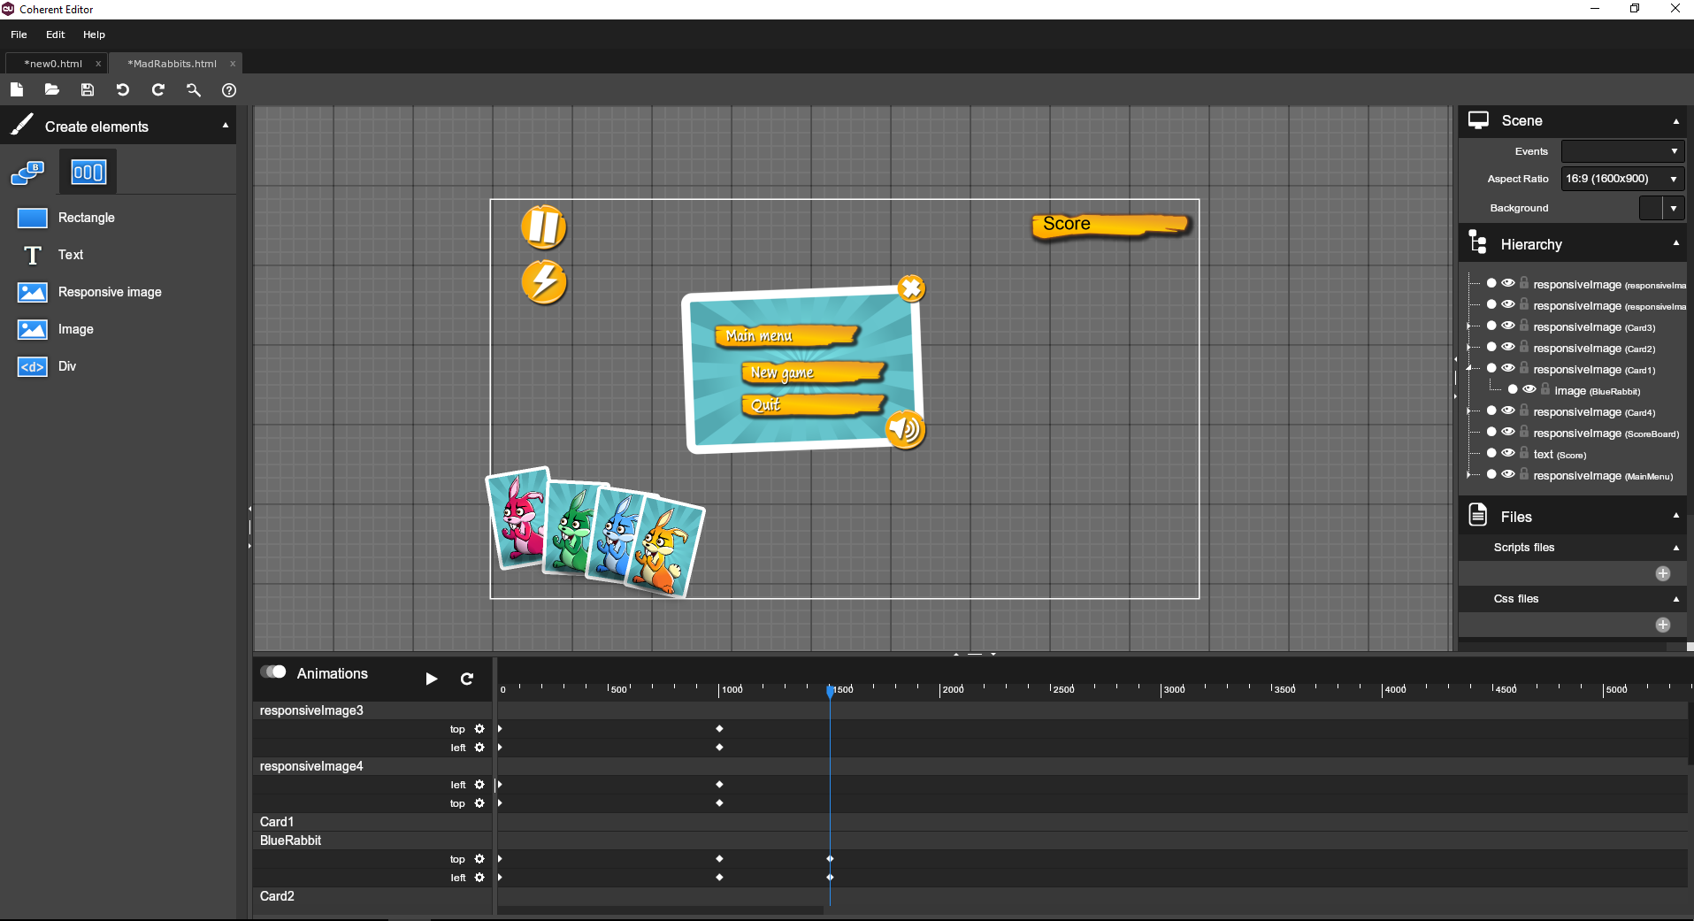Open the Edit menu
Image resolution: width=1694 pixels, height=921 pixels.
point(55,35)
